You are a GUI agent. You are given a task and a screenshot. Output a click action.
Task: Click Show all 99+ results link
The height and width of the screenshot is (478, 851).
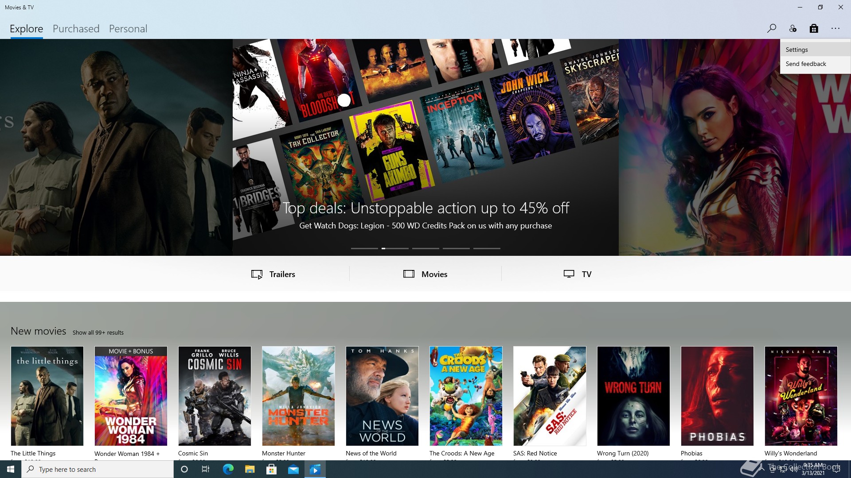98,332
